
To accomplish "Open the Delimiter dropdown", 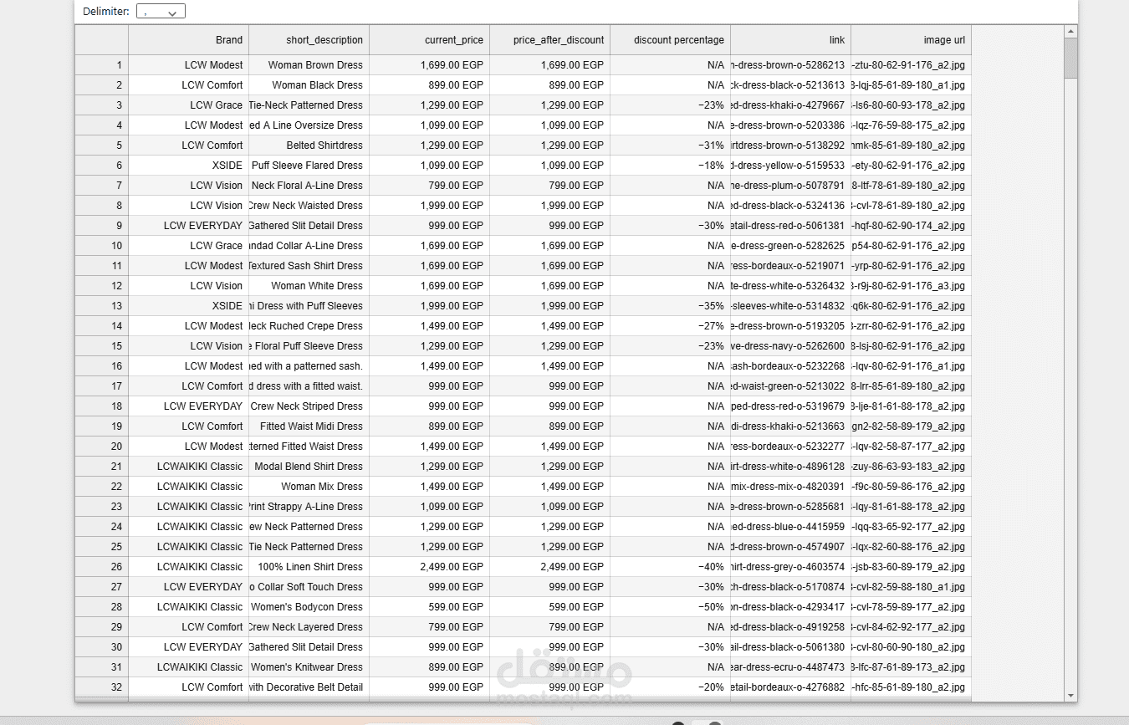I will coord(161,12).
